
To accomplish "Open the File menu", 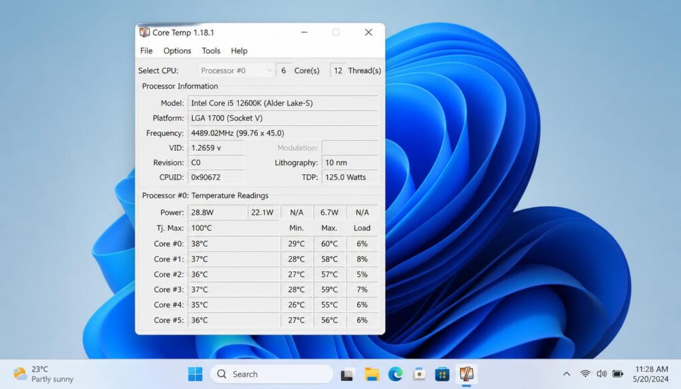I will (x=146, y=51).
